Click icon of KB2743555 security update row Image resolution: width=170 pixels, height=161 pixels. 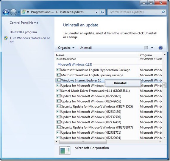coord(59,106)
